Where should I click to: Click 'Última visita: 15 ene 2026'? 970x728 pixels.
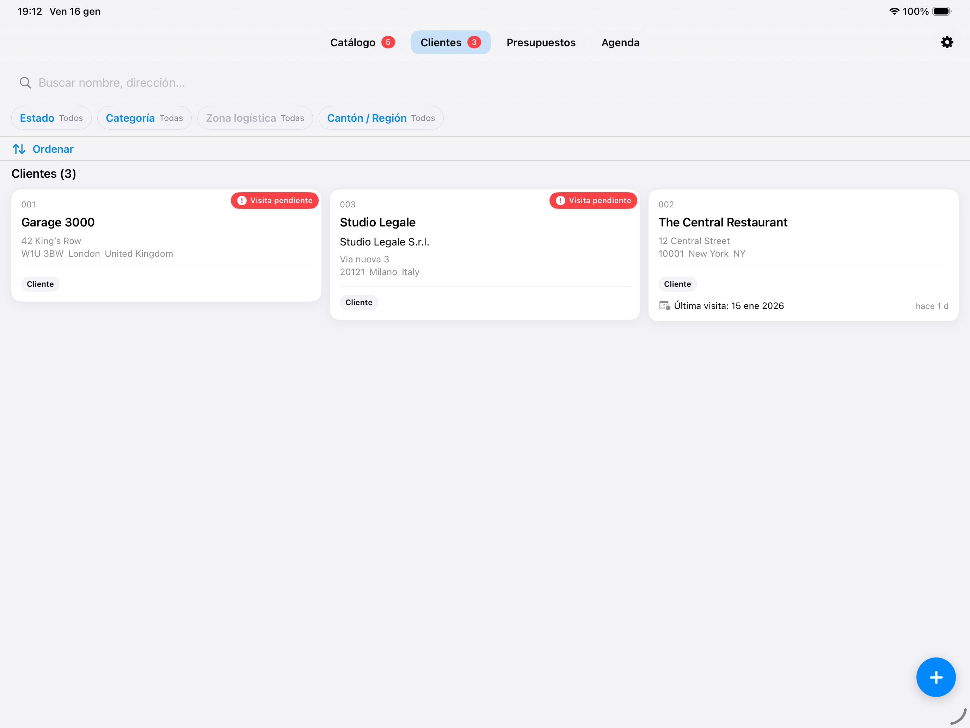[729, 306]
